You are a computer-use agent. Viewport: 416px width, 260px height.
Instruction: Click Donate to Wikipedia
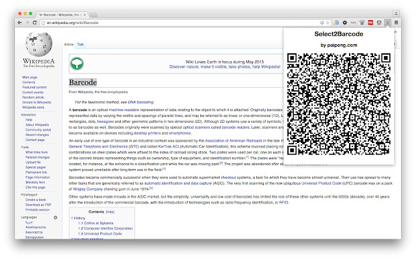click(x=36, y=103)
